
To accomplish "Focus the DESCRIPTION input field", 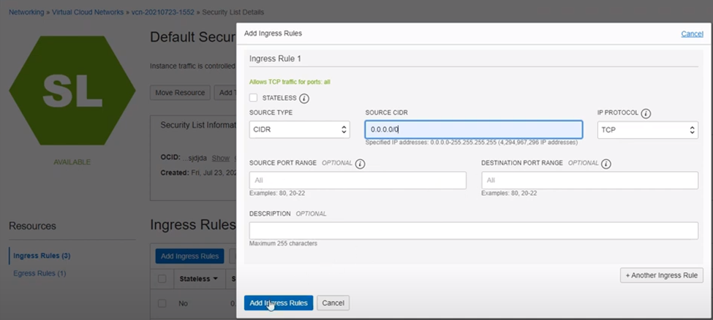I will pyautogui.click(x=473, y=230).
